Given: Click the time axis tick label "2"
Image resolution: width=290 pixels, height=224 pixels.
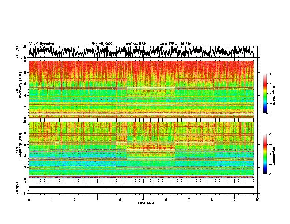Looking at the screenshot, I should tap(75, 200).
